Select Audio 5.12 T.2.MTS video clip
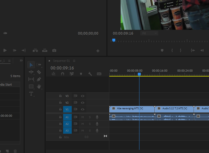Image resolution: width=209 pixels, height=153 pixels. pos(174,109)
